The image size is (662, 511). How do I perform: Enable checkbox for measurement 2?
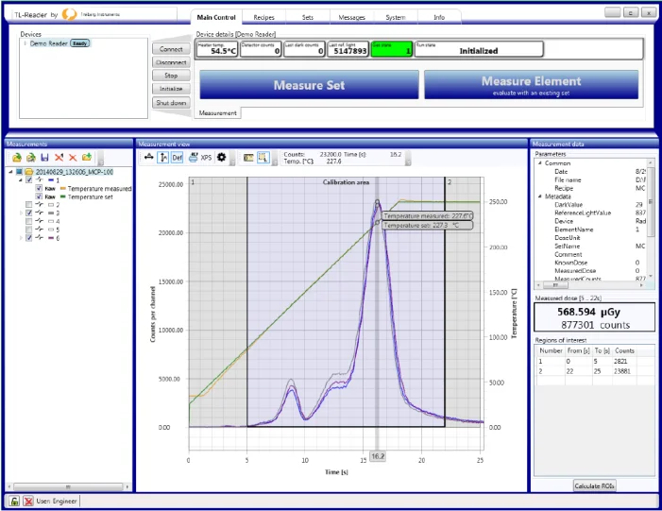[x=29, y=205]
